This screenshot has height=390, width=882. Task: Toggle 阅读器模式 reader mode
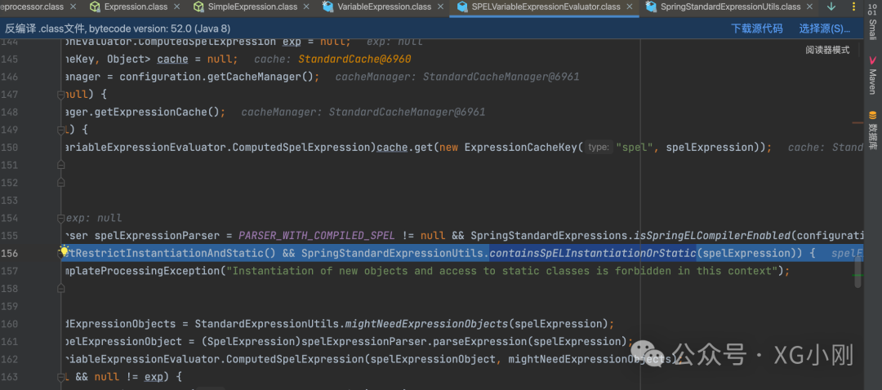(827, 50)
